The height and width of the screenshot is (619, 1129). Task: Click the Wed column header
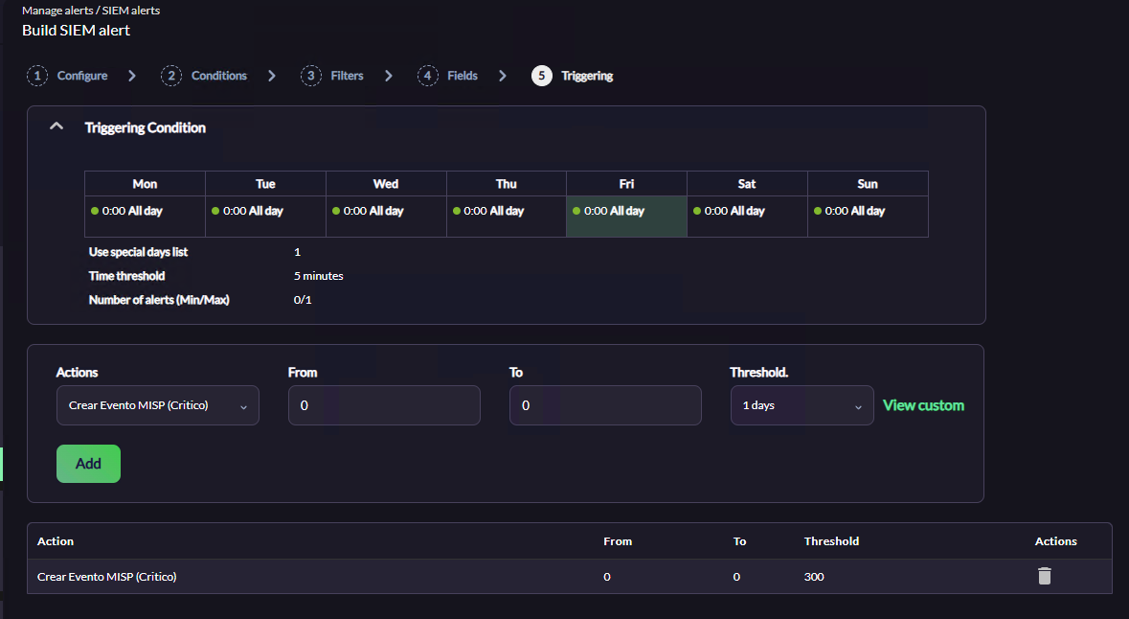pos(386,184)
